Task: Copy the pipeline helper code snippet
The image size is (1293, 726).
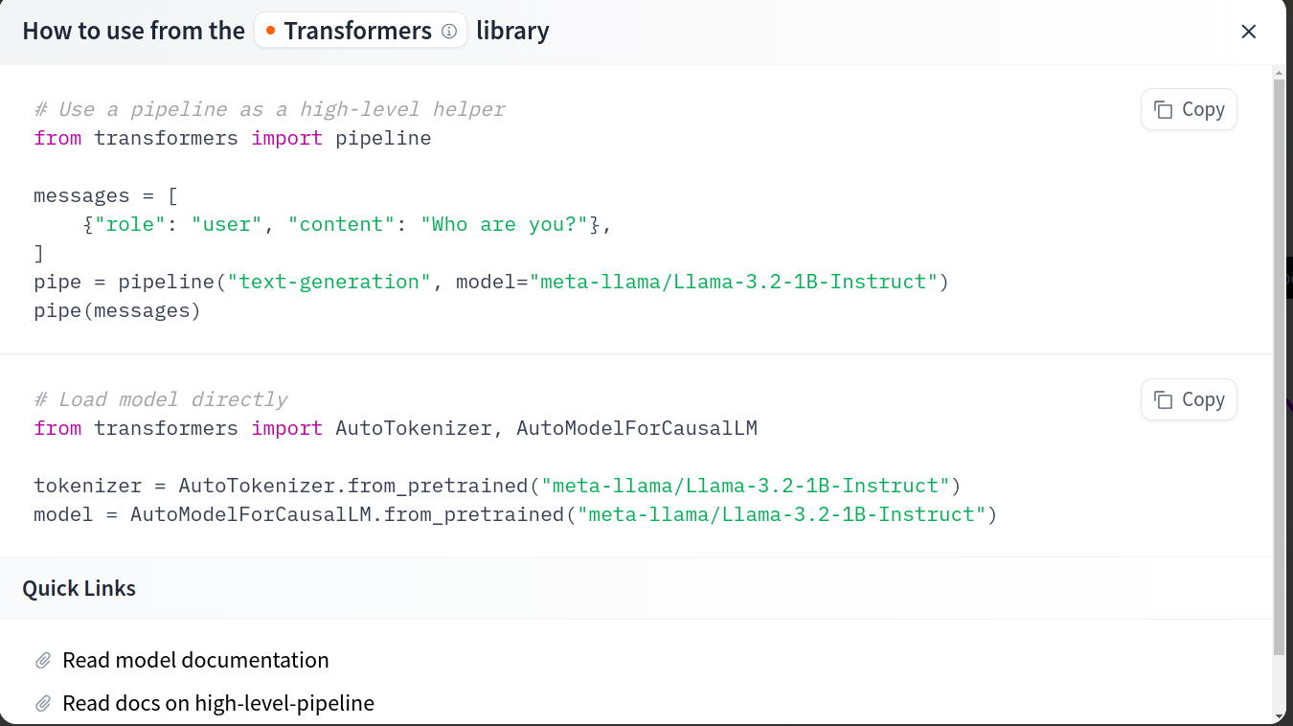Action: 1189,109
